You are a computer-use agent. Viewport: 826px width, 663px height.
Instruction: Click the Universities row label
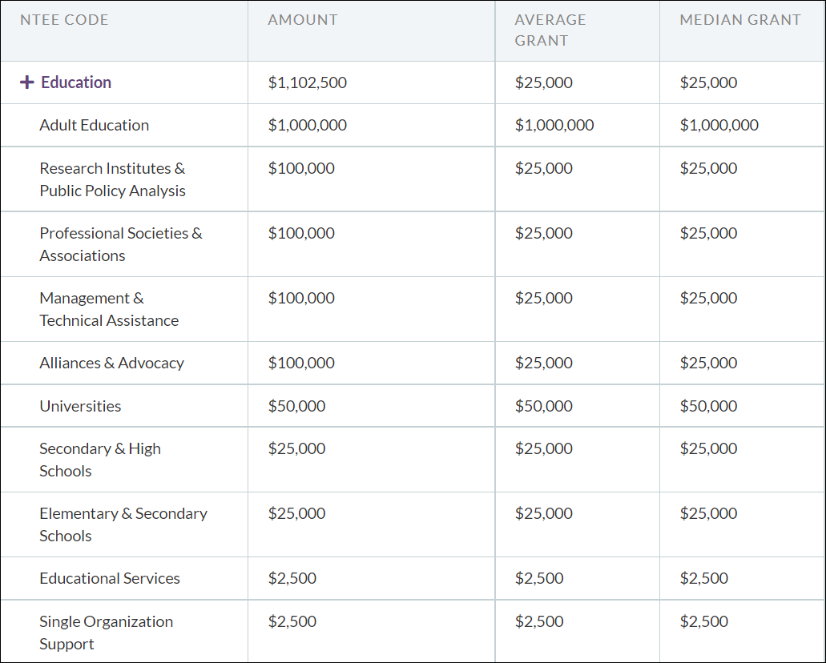tap(80, 406)
